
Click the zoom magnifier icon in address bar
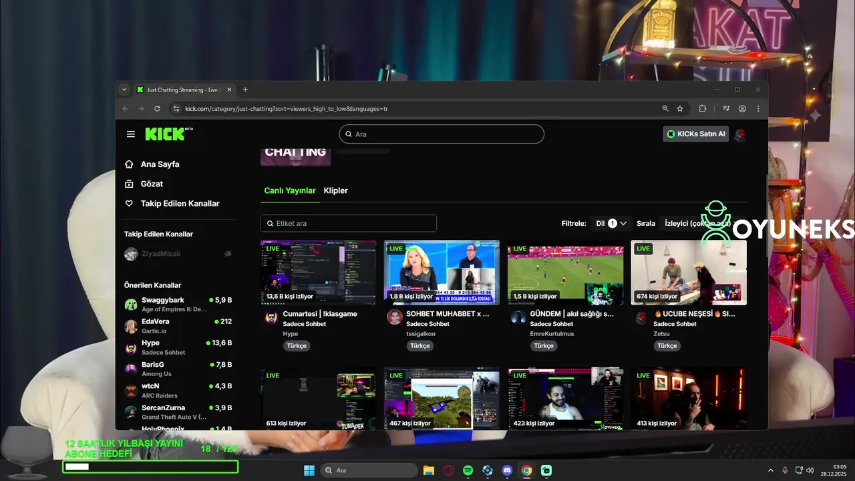point(665,108)
